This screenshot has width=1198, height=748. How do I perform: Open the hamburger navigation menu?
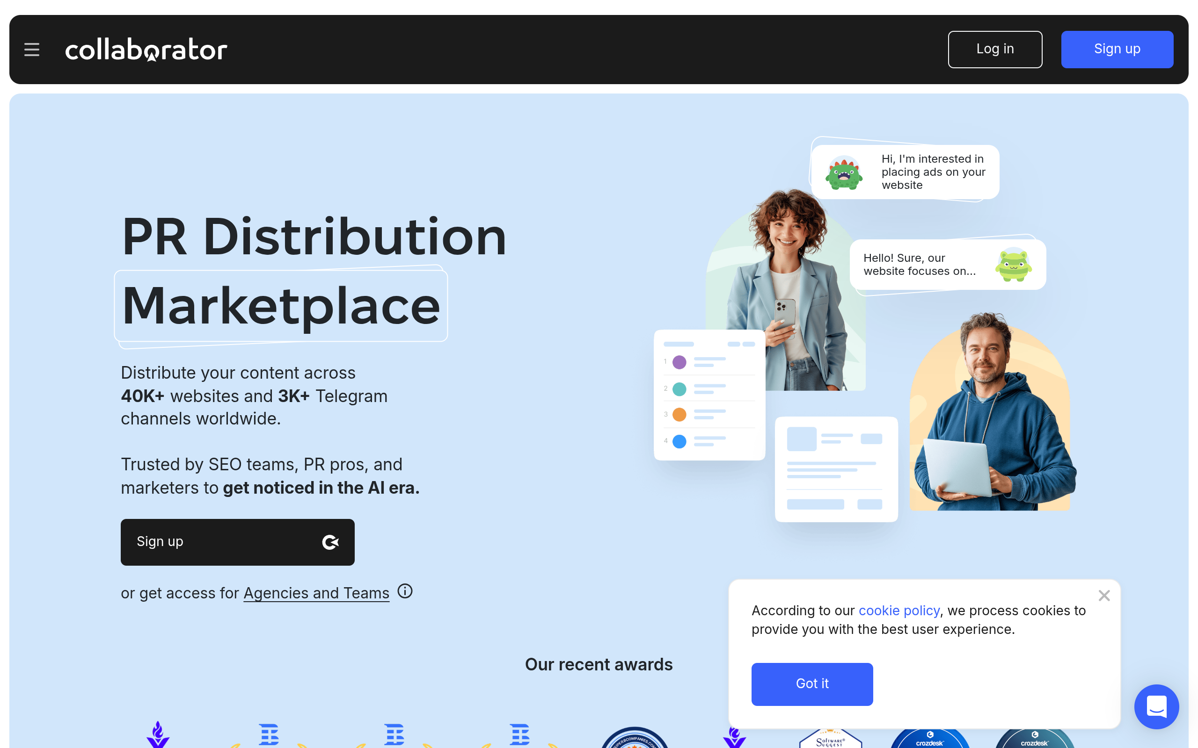point(32,50)
